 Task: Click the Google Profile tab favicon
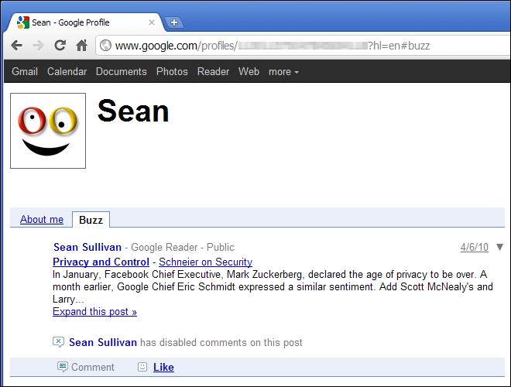tap(22, 22)
